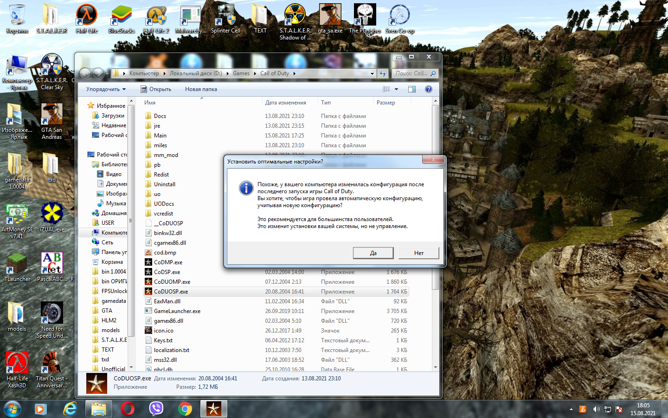Open the clock and date in tray

tap(643, 409)
